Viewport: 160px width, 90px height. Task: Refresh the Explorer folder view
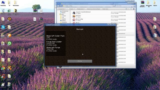click(x=114, y=6)
